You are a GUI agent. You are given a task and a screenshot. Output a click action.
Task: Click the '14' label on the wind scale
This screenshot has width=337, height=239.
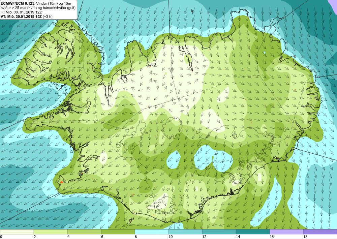point(238,237)
